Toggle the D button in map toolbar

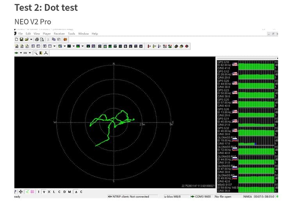click(x=64, y=192)
